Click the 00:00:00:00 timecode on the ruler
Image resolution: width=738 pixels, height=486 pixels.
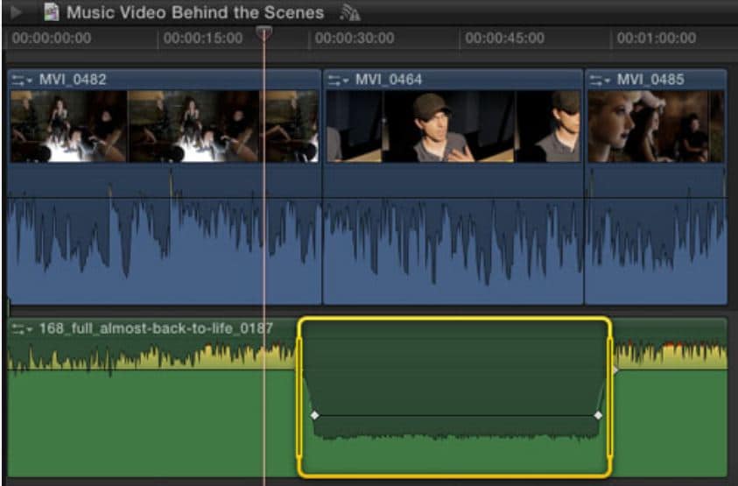(x=52, y=39)
